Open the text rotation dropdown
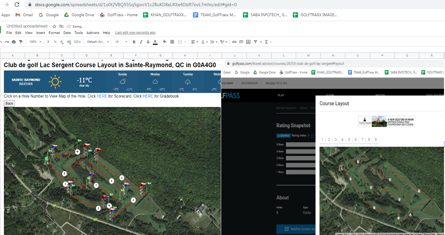445x235 pixels. pos(224,42)
